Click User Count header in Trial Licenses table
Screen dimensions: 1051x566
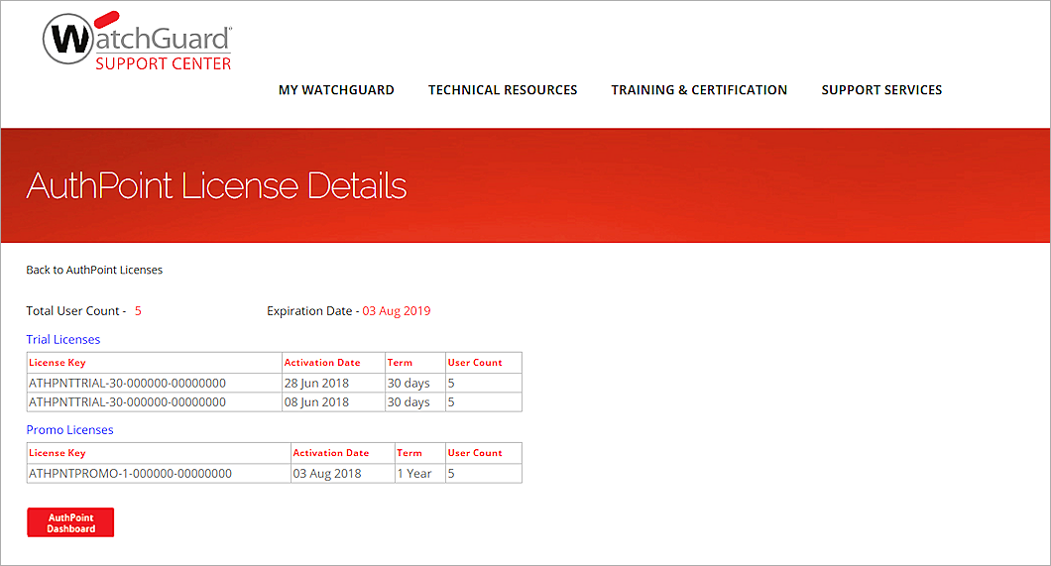[475, 363]
